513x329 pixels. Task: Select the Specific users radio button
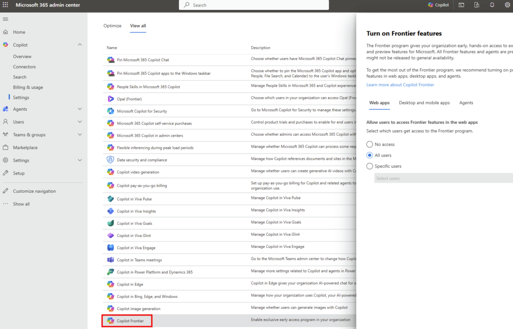370,166
